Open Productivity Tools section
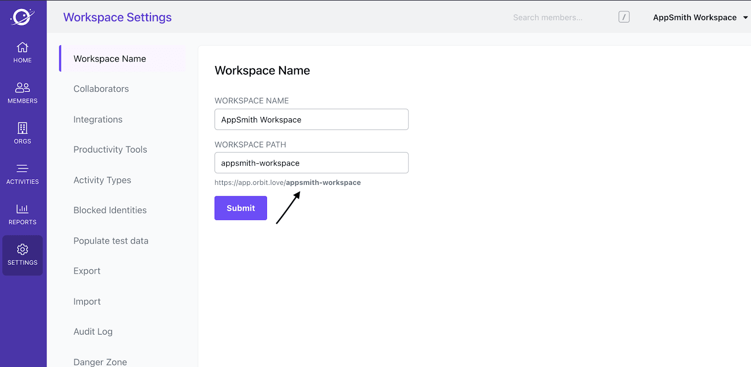The width and height of the screenshot is (751, 367). point(110,150)
